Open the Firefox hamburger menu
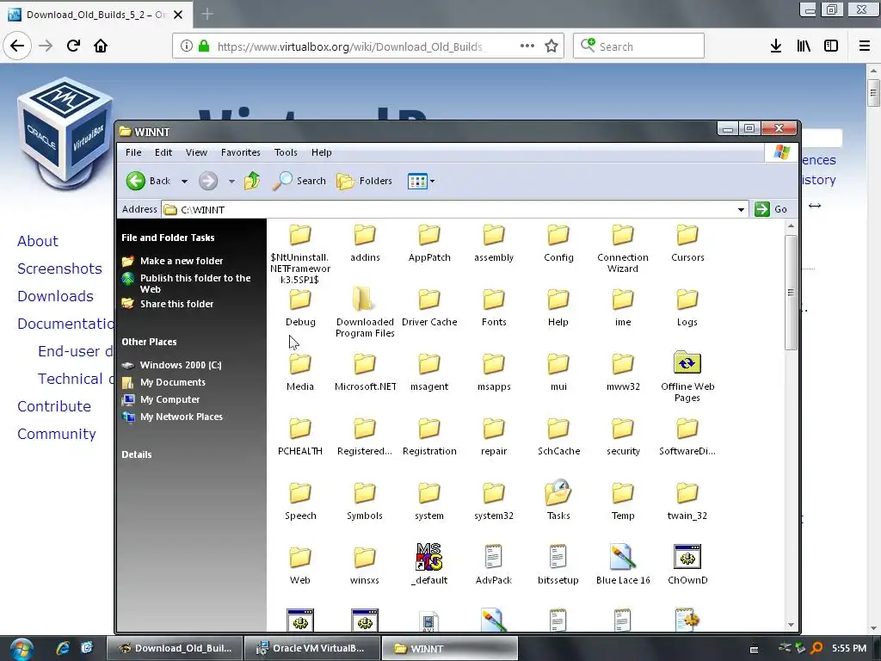Viewport: 881px width, 661px height. pyautogui.click(x=864, y=46)
